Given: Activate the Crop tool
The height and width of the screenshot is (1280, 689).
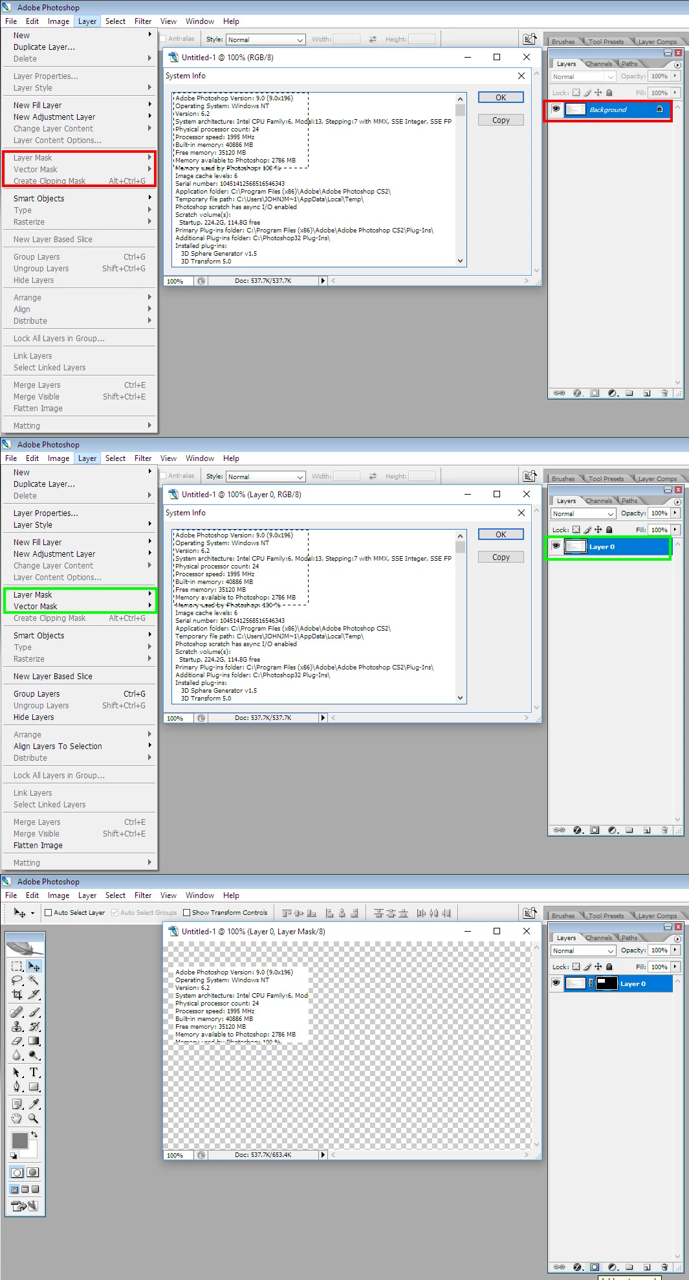Looking at the screenshot, I should click(x=17, y=994).
